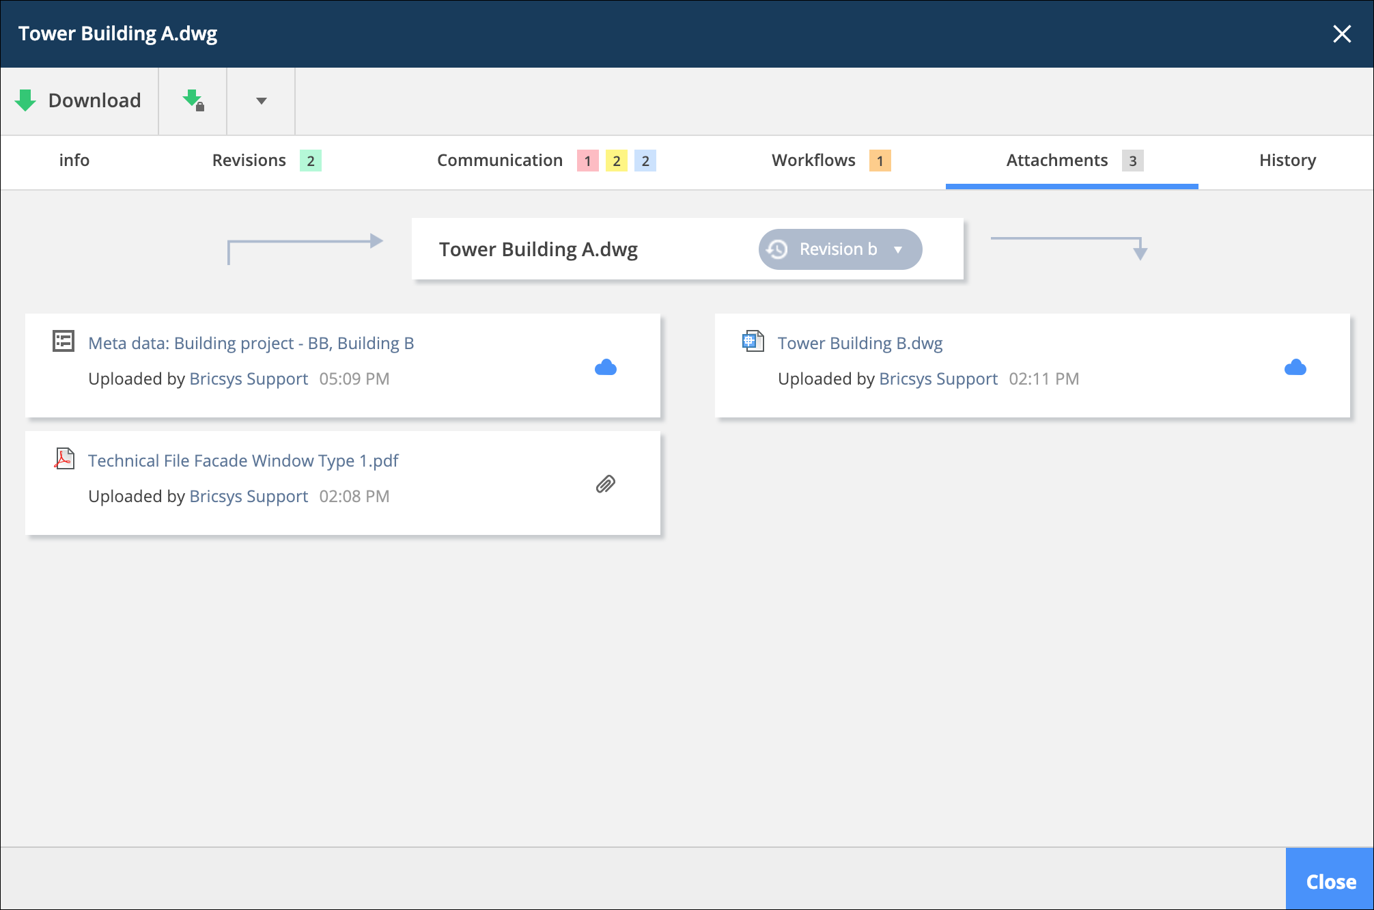Open Bricsys Support on Tower Building B card
Image resolution: width=1374 pixels, height=910 pixels.
pyautogui.click(x=938, y=379)
